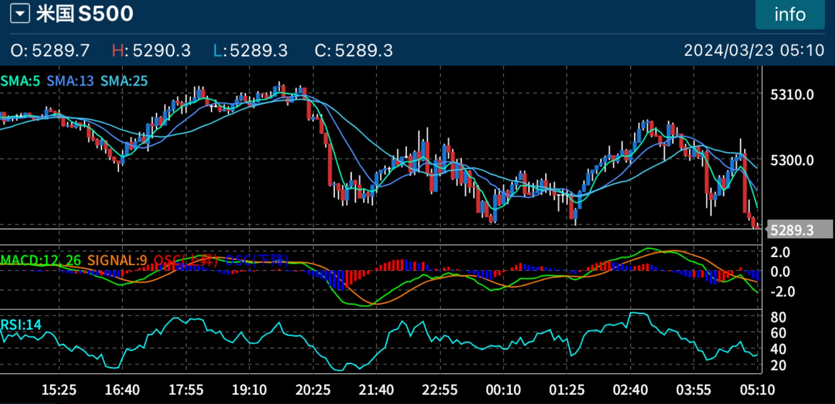
Task: Click the OSC(上昇) legend label
Action: 186,260
